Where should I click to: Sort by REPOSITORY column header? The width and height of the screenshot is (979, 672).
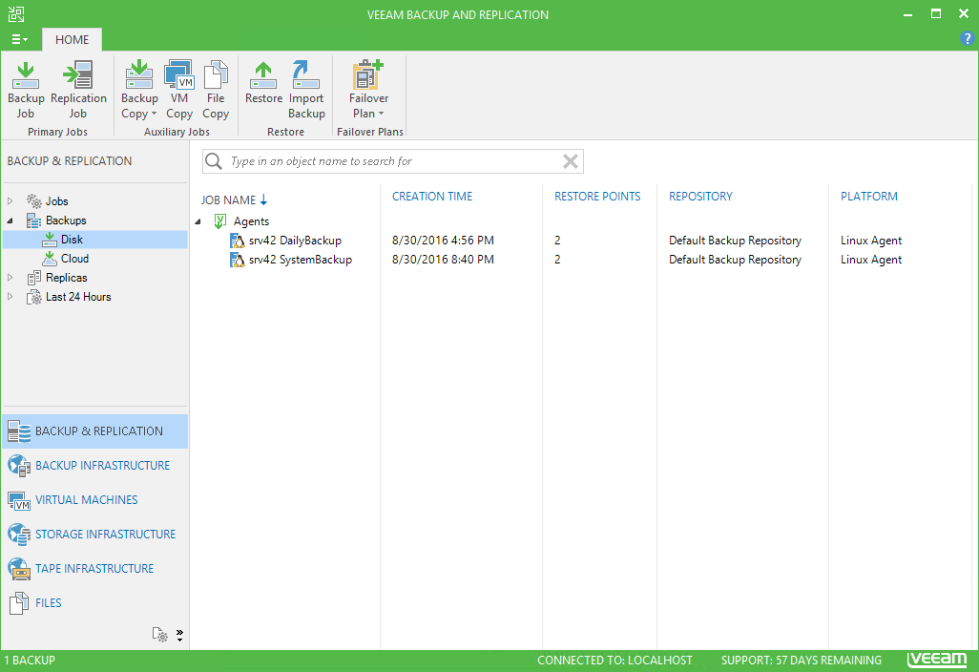pos(700,196)
